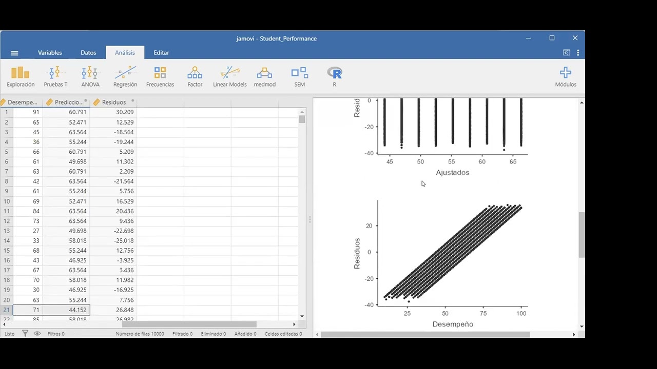Select the Prediccio... column header
657x369 pixels.
[x=66, y=102]
